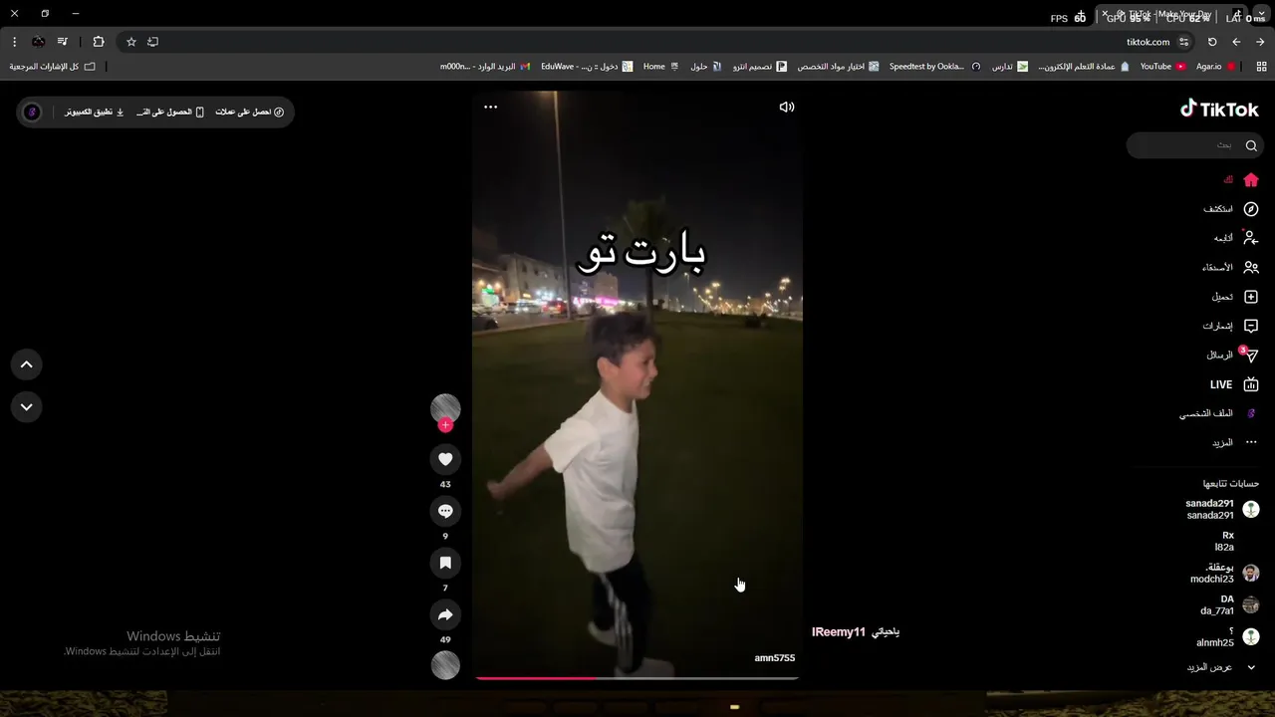
Task: Click the TikTok logo
Action: pyautogui.click(x=1219, y=109)
